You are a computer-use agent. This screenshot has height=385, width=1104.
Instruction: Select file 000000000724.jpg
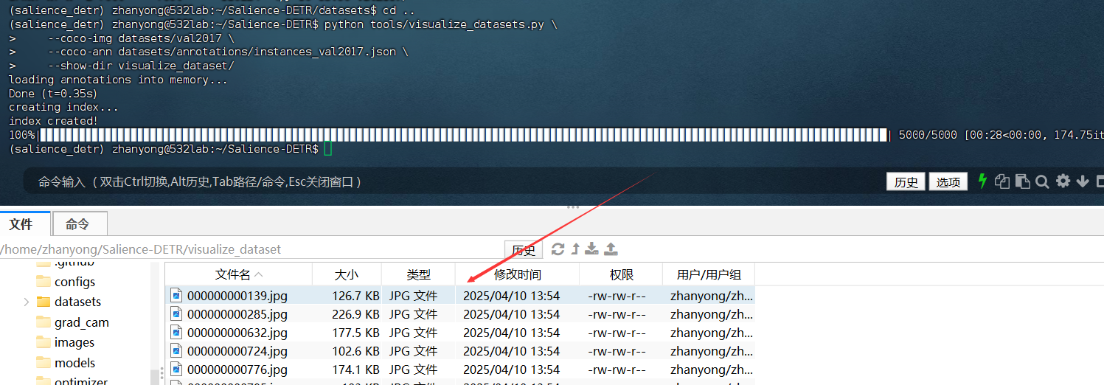pyautogui.click(x=237, y=351)
